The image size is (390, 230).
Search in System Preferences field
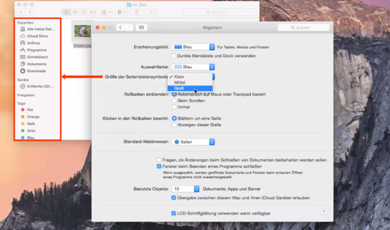[x=304, y=28]
